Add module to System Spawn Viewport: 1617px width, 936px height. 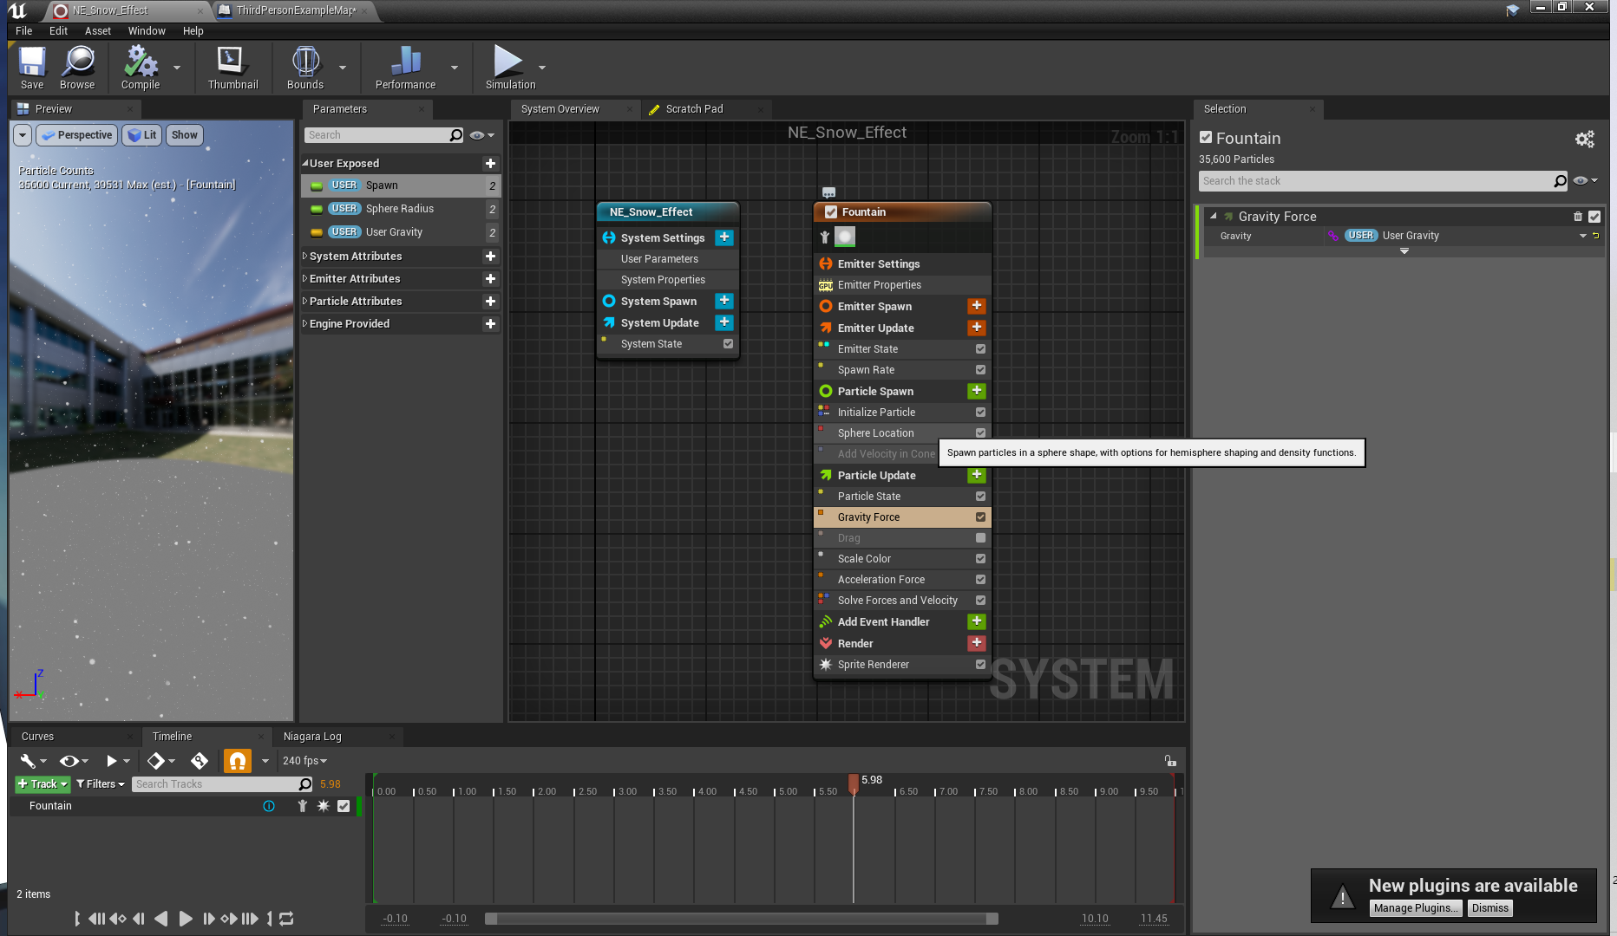(x=724, y=301)
